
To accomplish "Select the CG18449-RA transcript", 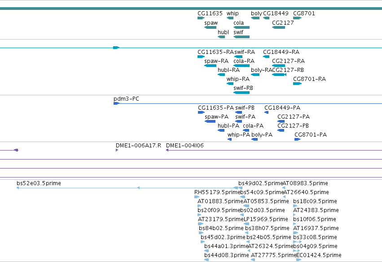I will [266, 57].
